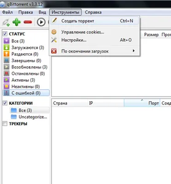Open the Вид menu
Screen dimensions: 171x184
[42, 12]
